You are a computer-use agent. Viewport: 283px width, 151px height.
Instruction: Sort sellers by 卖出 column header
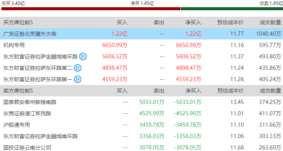pyautogui.click(x=159, y=91)
